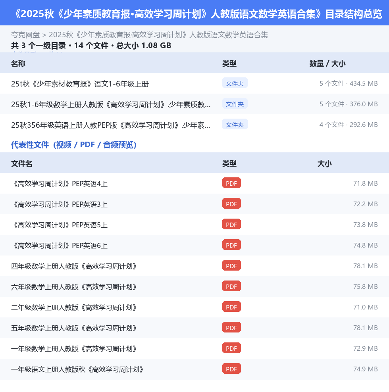Open file 四年级数学上册人教版《高效学习周计划》
Viewport: 389px width, 392px height.
click(74, 266)
